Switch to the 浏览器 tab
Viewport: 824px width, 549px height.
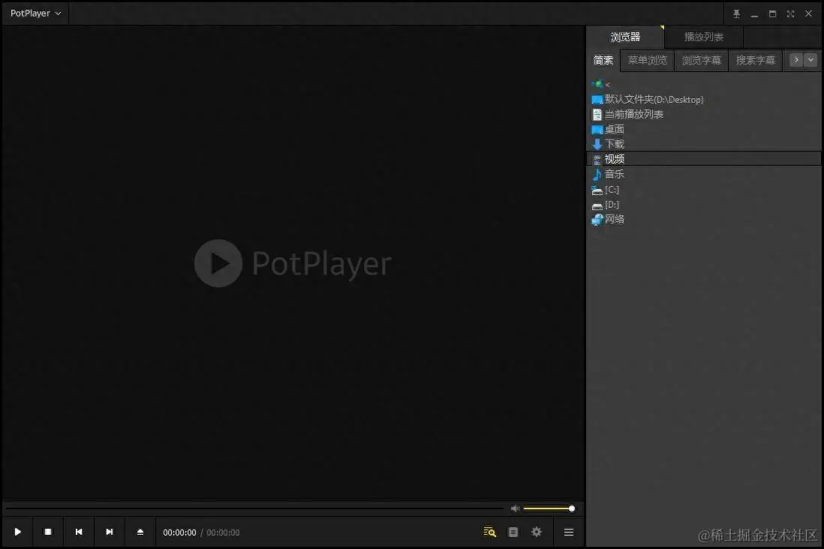tap(625, 37)
